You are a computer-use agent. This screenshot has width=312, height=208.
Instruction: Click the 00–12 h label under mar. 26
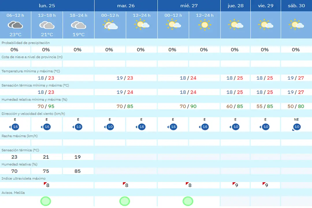point(110,15)
